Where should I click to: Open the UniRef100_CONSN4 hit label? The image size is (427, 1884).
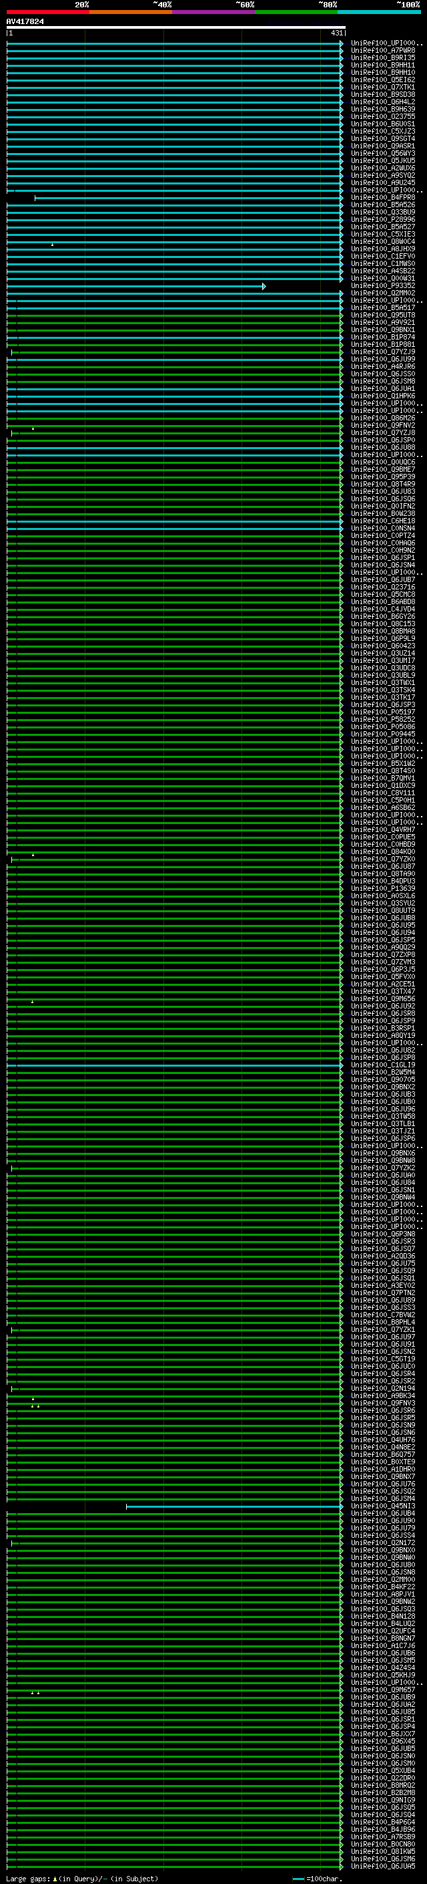tap(382, 529)
